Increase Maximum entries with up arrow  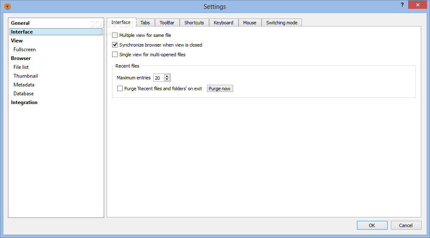click(x=167, y=76)
